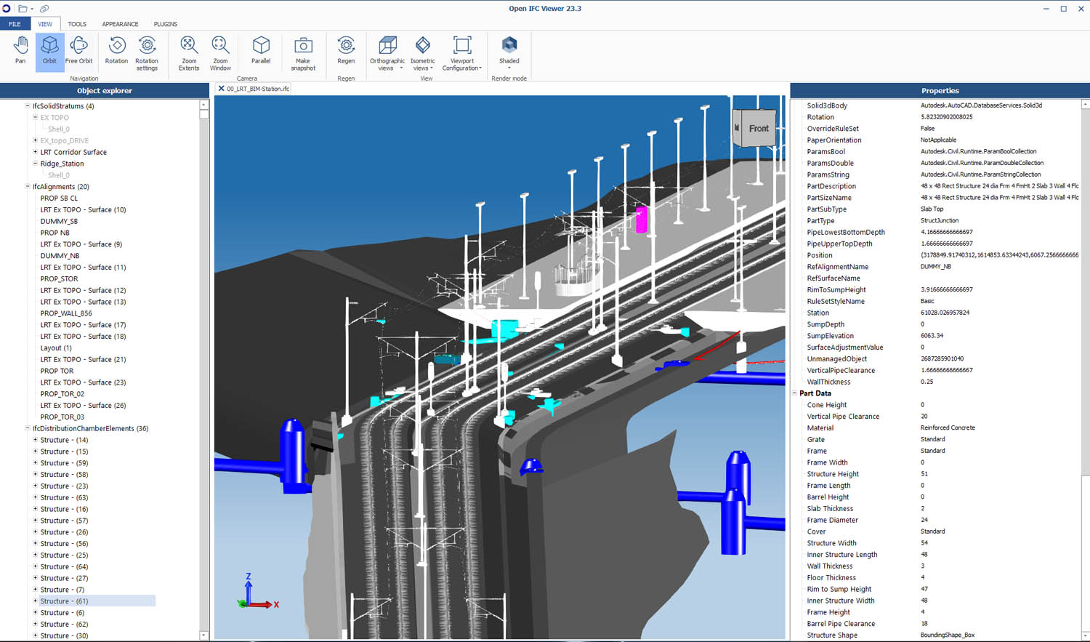The width and height of the screenshot is (1090, 642).
Task: Click the SumpElevation value 6063.34
Action: pos(932,336)
